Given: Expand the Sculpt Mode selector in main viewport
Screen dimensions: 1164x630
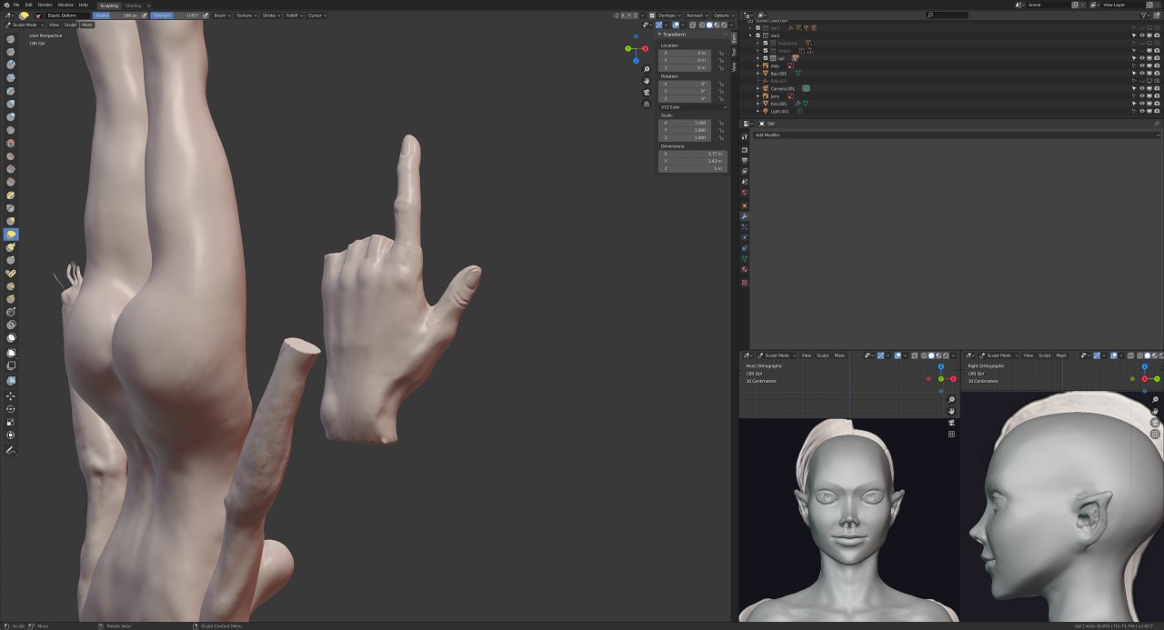Looking at the screenshot, I should click(x=25, y=25).
